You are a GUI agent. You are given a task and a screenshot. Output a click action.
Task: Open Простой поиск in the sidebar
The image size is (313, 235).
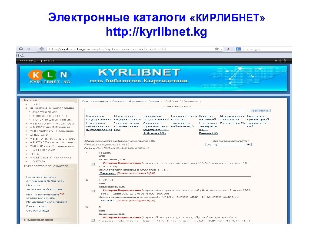(45, 112)
